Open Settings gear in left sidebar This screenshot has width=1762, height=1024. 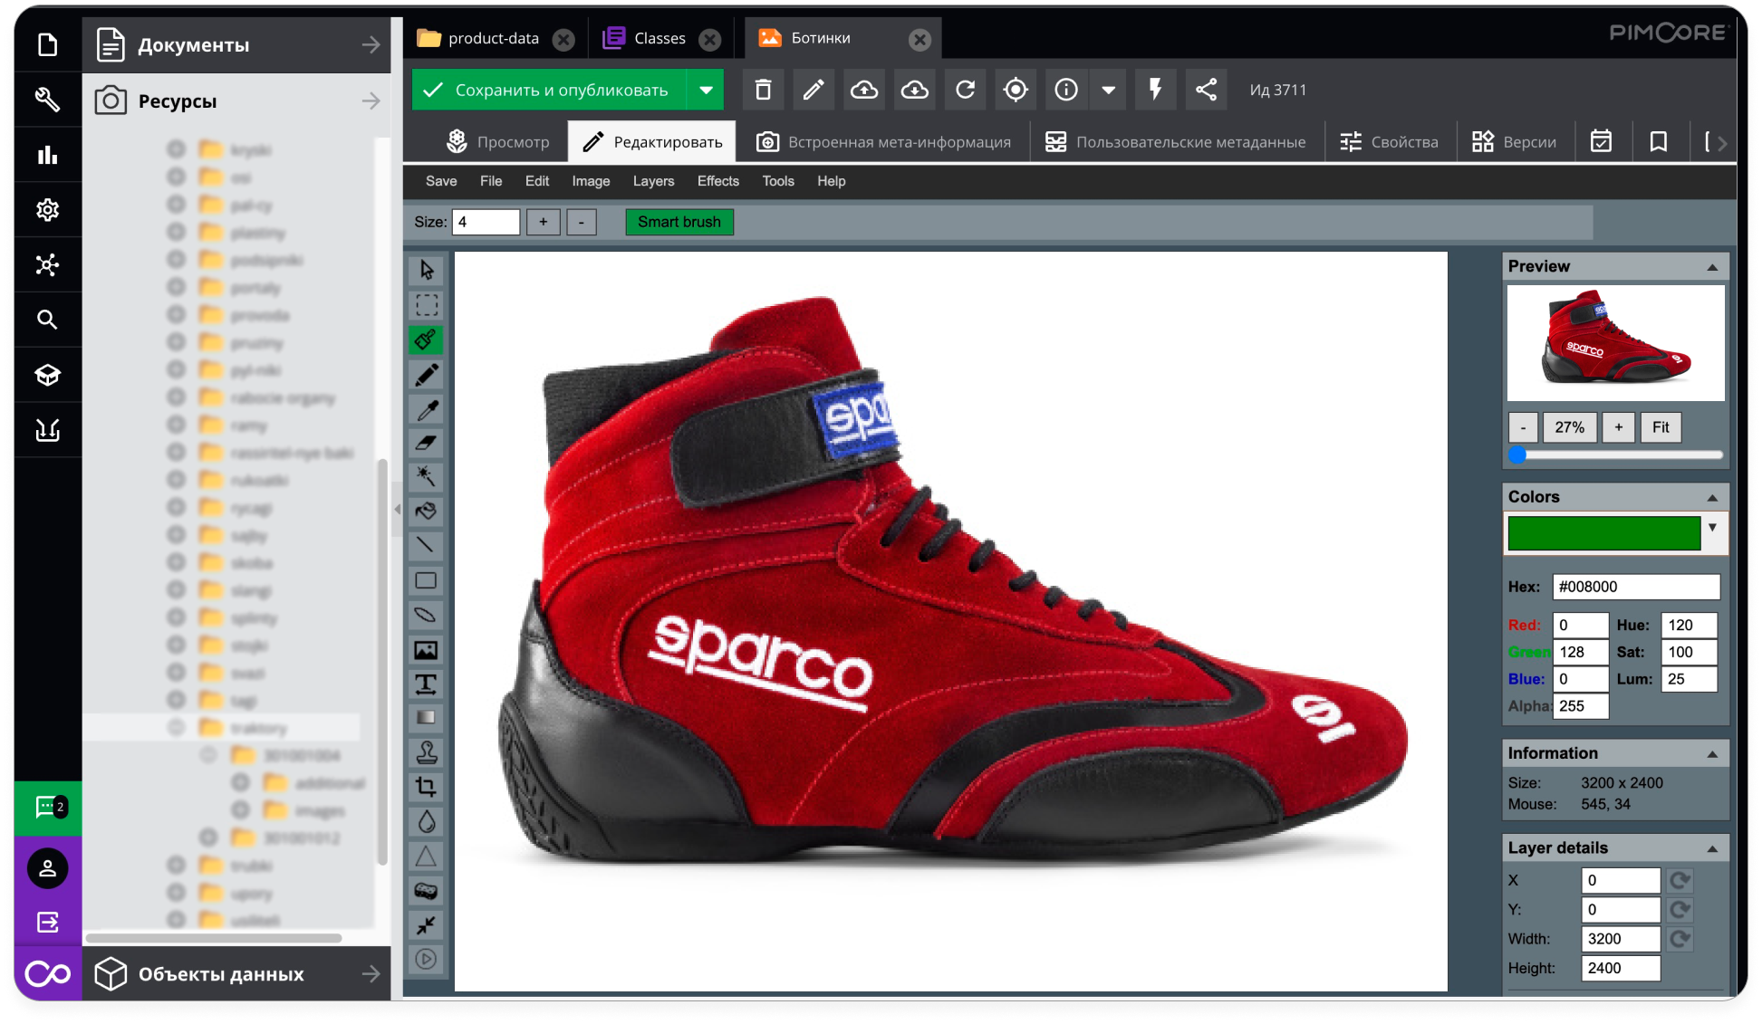tap(47, 210)
